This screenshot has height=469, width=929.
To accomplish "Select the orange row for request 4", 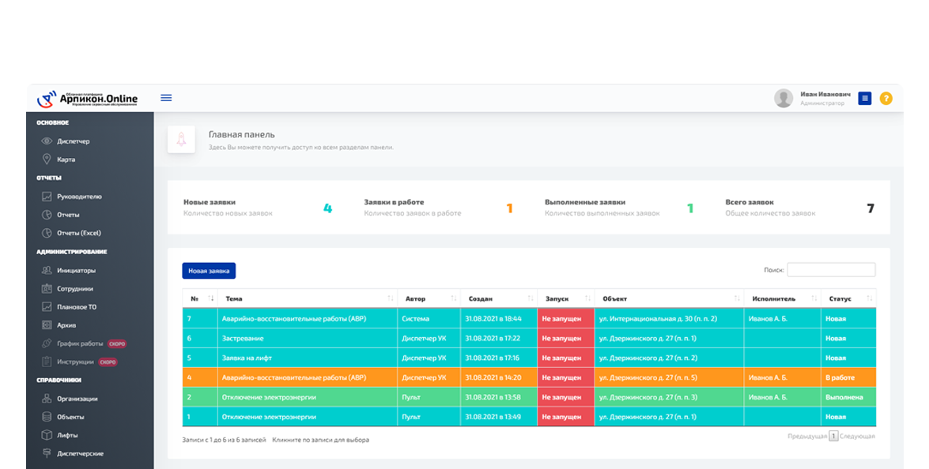I will (x=529, y=377).
